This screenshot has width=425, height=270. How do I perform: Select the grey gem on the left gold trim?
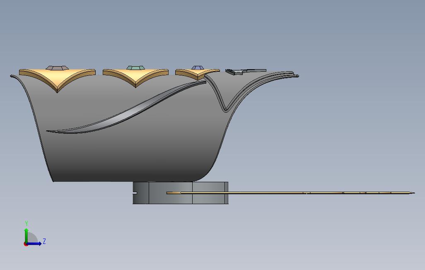(x=57, y=67)
